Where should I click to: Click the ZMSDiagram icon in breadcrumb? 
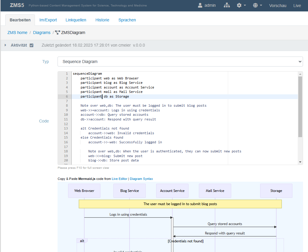[x=58, y=33]
